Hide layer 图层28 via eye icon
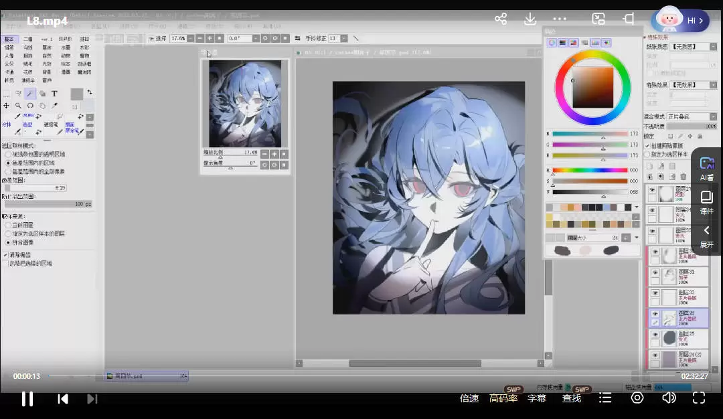 [655, 314]
